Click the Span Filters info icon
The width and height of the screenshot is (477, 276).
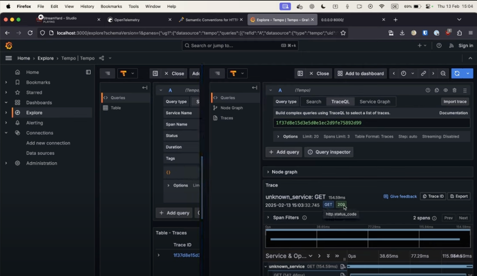click(x=304, y=218)
